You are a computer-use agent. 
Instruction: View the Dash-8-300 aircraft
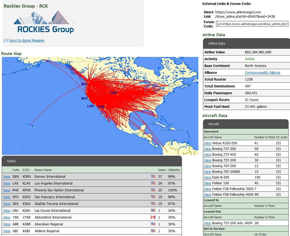pos(207,177)
